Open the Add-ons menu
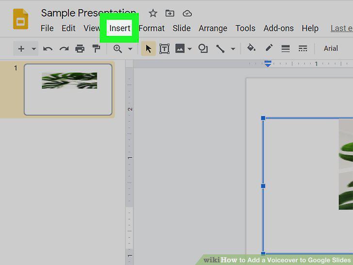Screen dimensions: 353x265 278,28
